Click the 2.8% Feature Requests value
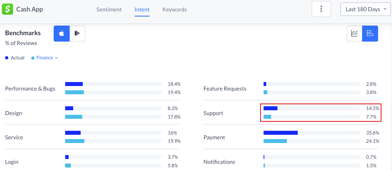This screenshot has height=171, width=392. 371,84
